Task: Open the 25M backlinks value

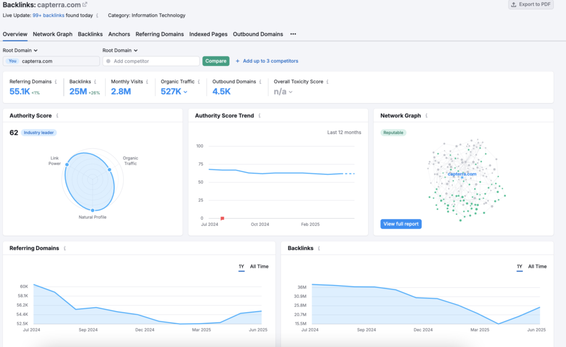Action: (78, 91)
